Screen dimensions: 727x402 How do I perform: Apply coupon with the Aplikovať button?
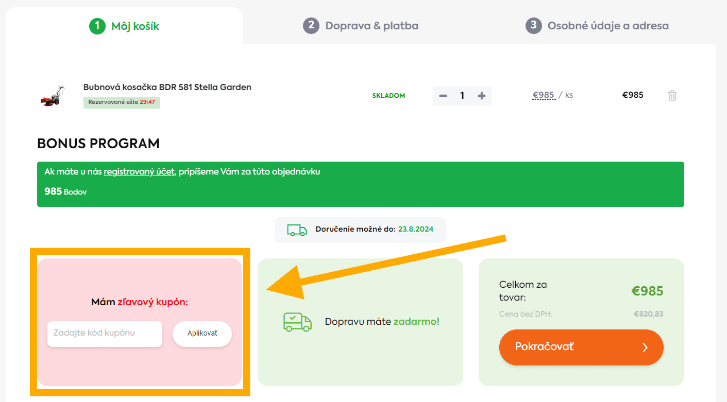coord(202,334)
